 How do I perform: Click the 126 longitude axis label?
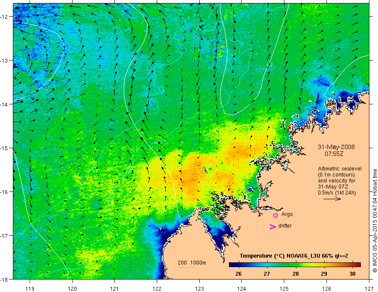[326, 289]
